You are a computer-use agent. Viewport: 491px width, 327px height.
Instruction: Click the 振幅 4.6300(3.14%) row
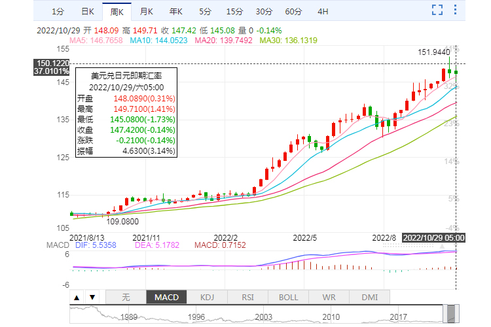pyautogui.click(x=126, y=151)
